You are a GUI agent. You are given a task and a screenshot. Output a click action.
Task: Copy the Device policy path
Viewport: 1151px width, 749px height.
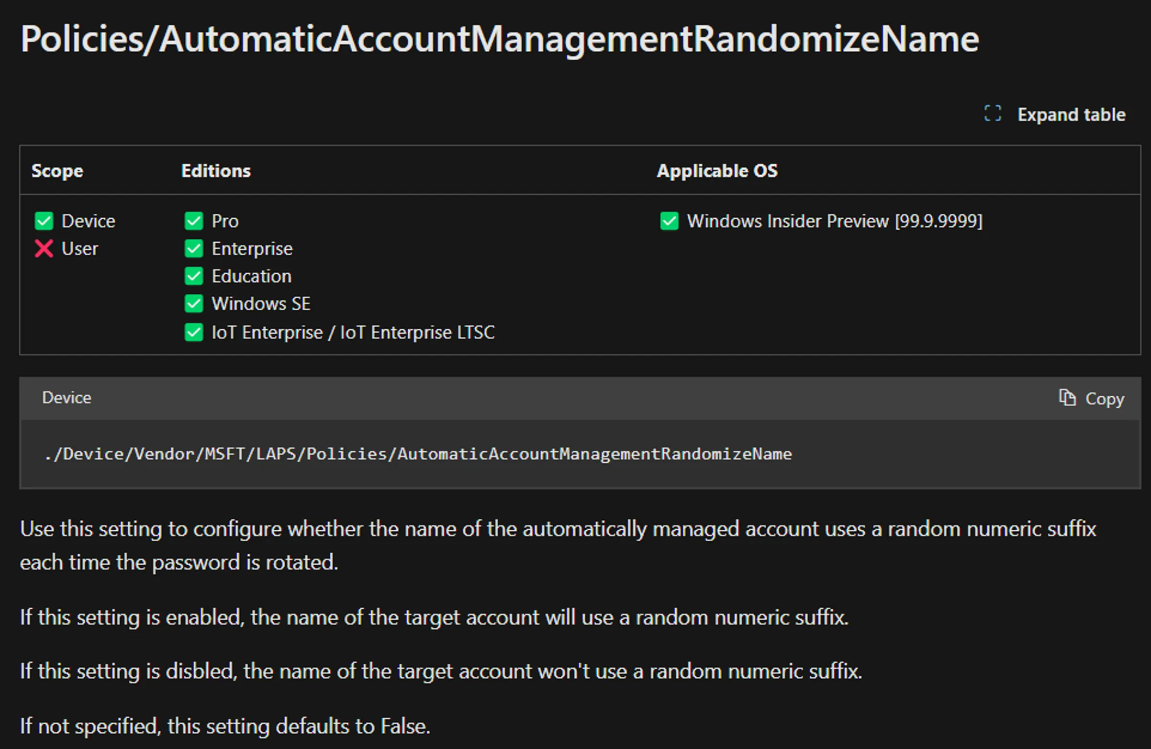coord(1091,399)
